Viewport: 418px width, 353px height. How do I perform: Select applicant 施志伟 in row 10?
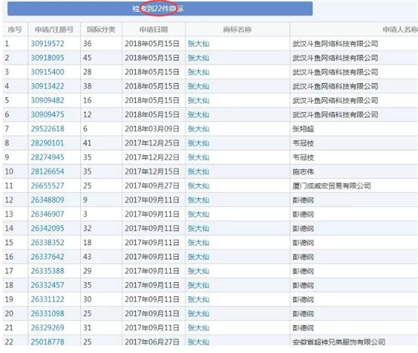(303, 172)
